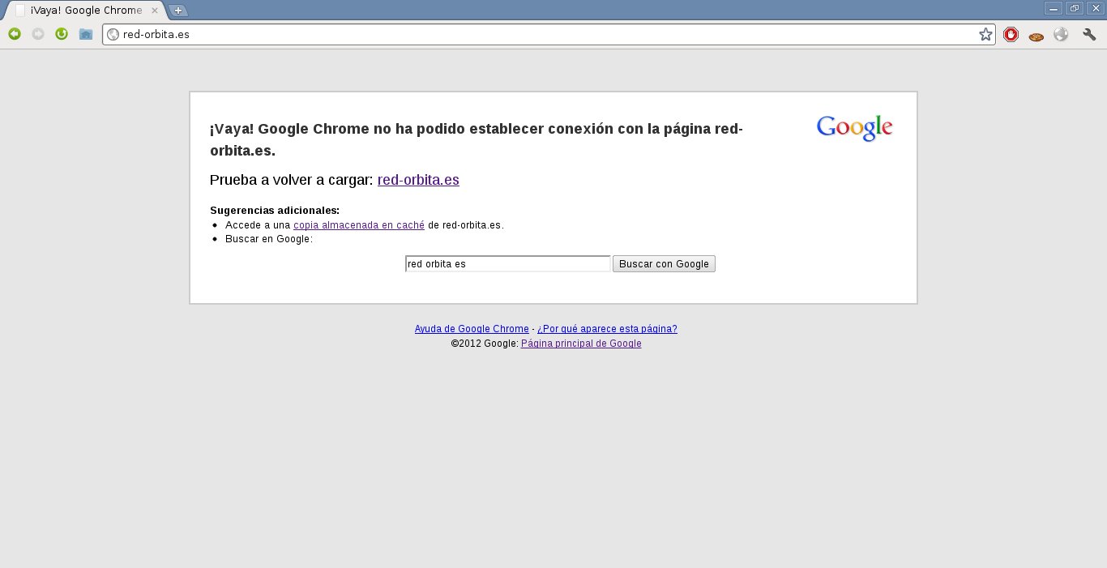Click the grey globe extension icon
Image resolution: width=1107 pixels, height=568 pixels.
point(1061,35)
